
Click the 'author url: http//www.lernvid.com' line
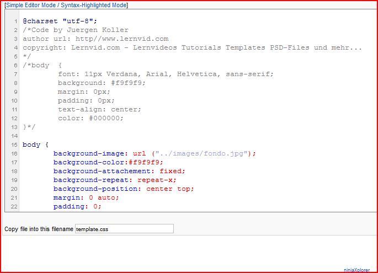click(95, 39)
